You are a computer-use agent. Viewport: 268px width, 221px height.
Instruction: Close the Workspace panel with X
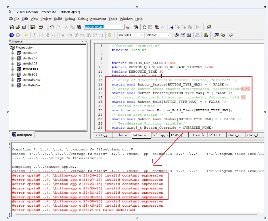86,41
